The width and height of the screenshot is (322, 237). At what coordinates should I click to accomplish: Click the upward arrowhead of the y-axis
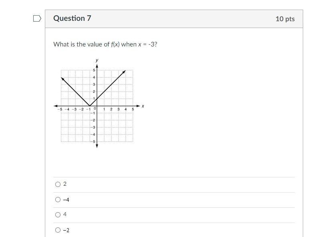click(x=97, y=65)
